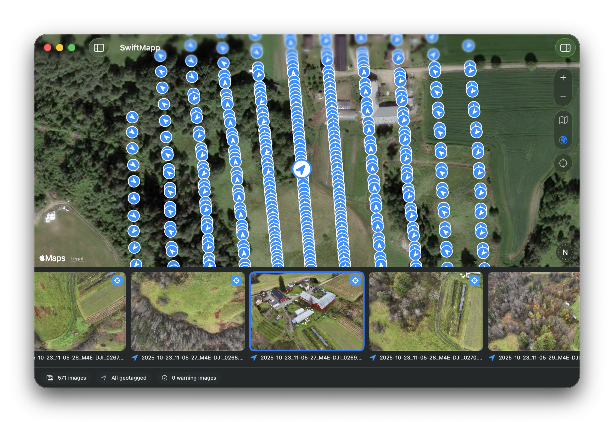Select the DJI_0270 thumbnail
The height and width of the screenshot is (422, 614).
tap(426, 311)
